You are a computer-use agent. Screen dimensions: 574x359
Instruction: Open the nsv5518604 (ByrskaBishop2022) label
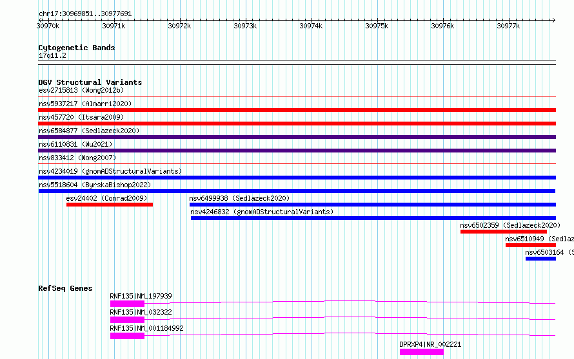pyautogui.click(x=95, y=185)
